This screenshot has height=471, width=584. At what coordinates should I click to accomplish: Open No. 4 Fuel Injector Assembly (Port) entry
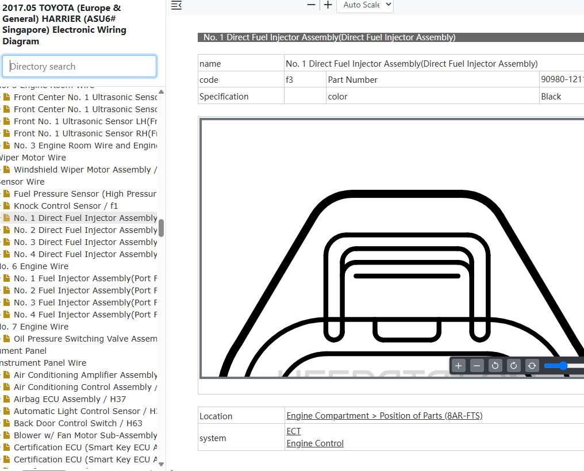pos(85,315)
